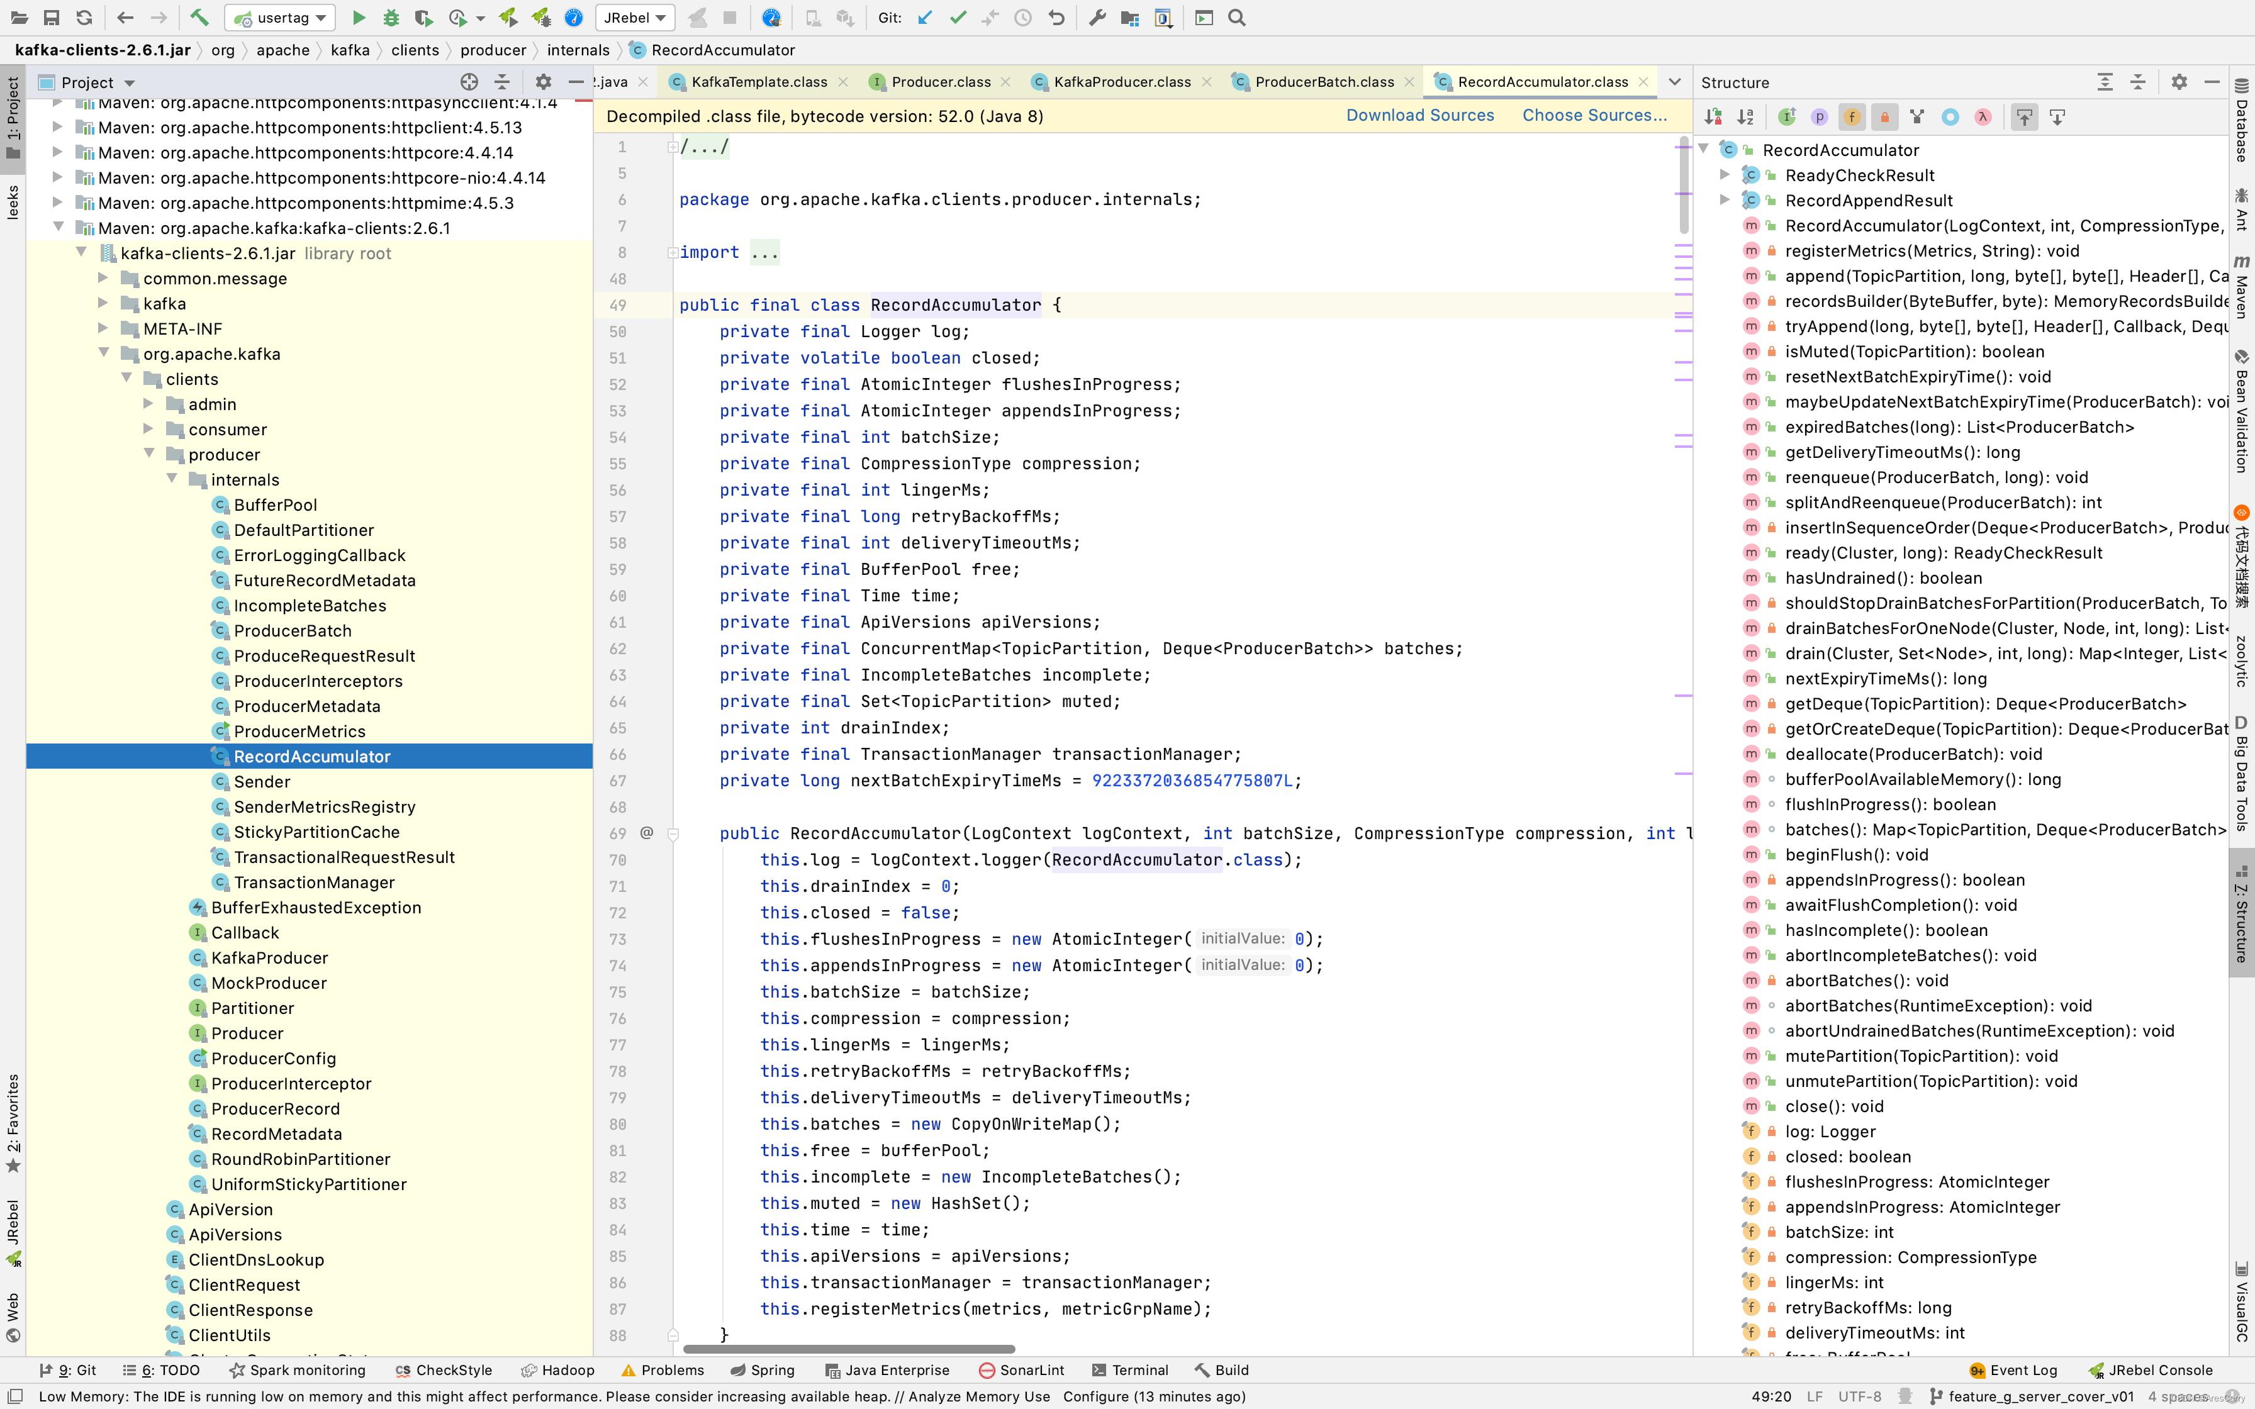Screen dimensions: 2255x1409
Task: Expand ReadyCheckResult in Structure
Action: tap(1725, 175)
